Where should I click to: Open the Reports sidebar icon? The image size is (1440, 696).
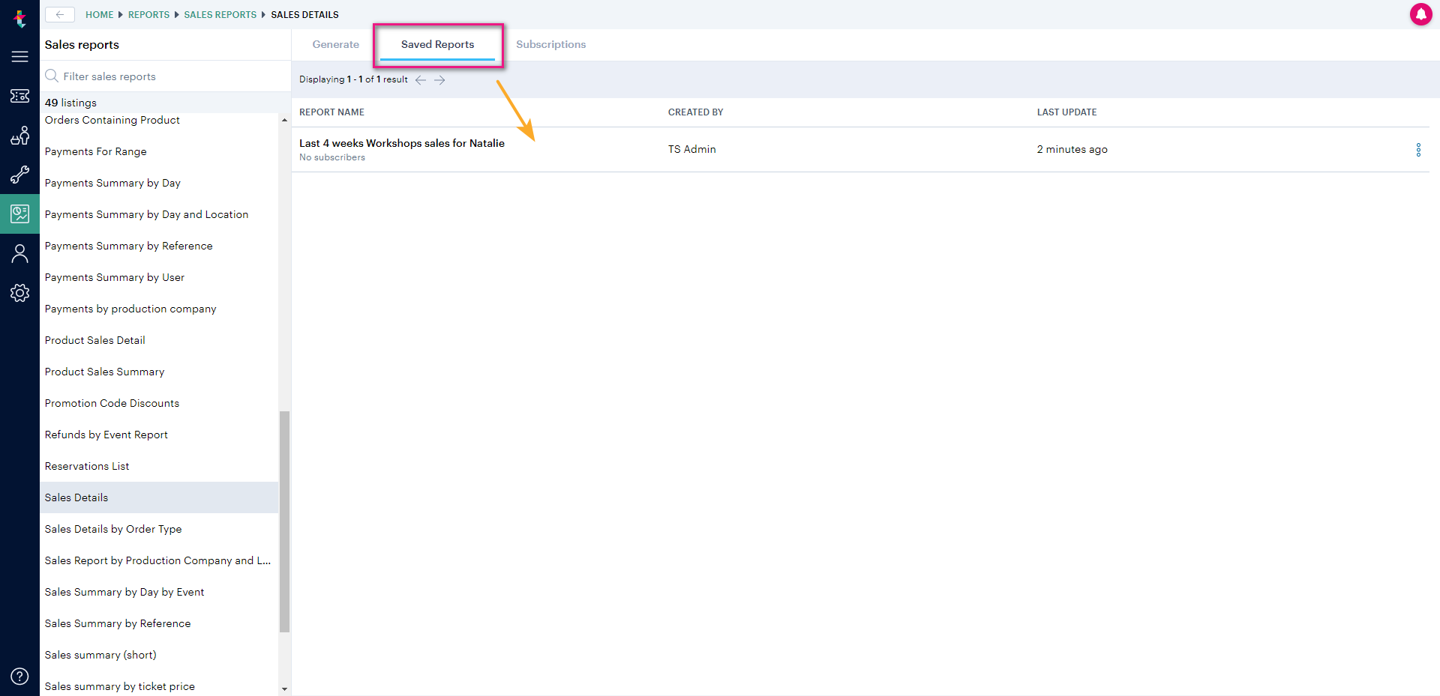click(19, 214)
